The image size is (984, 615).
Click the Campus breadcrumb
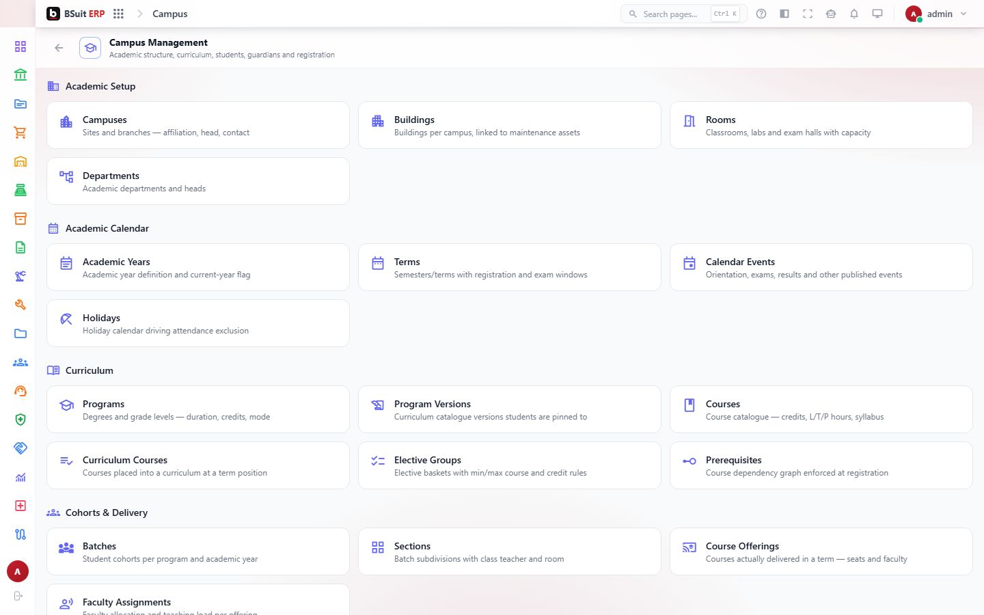(170, 14)
